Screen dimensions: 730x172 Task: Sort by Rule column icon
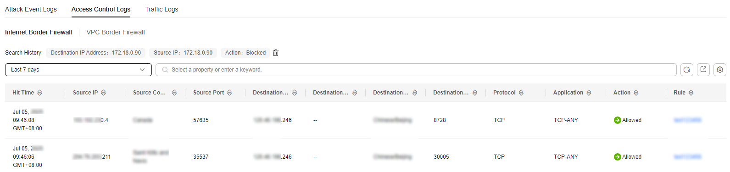[x=691, y=93]
